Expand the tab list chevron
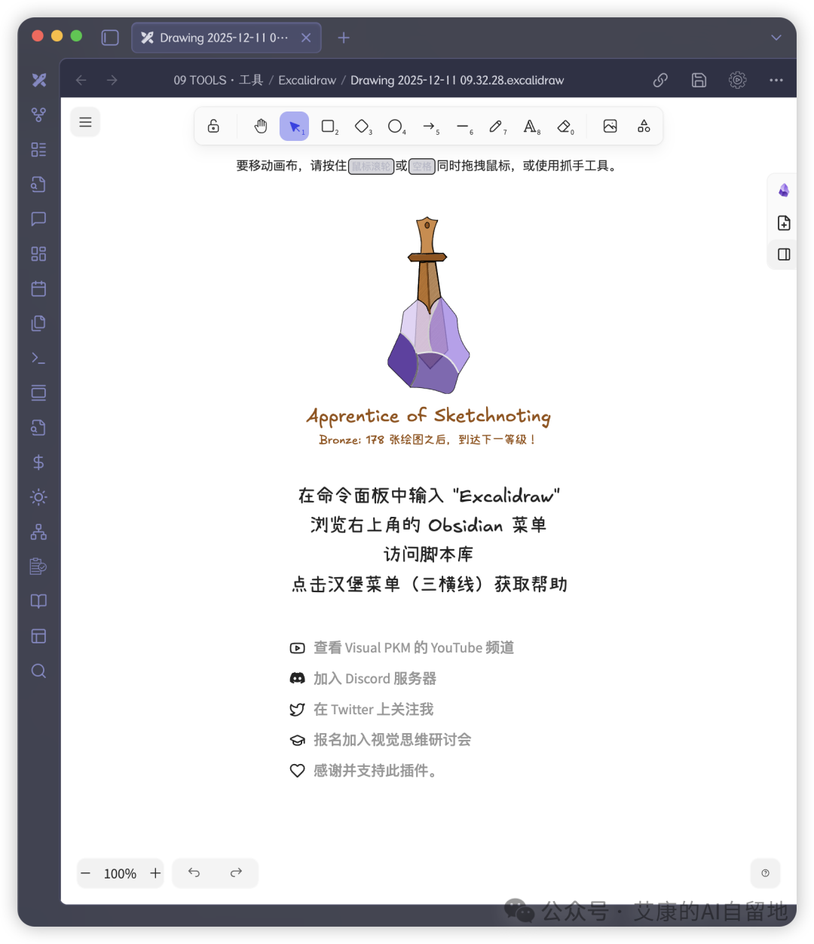This screenshot has width=814, height=944. point(776,38)
